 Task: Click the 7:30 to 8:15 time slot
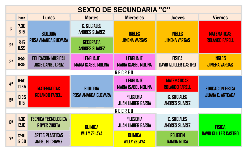[22, 29]
